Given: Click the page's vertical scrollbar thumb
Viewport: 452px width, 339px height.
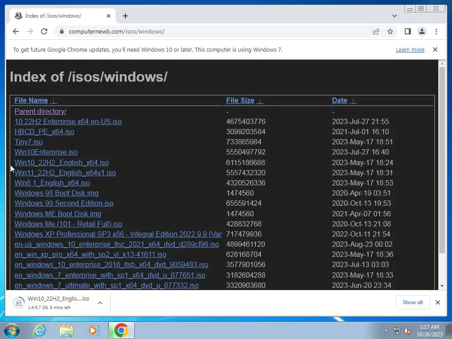Looking at the screenshot, I should point(442,160).
